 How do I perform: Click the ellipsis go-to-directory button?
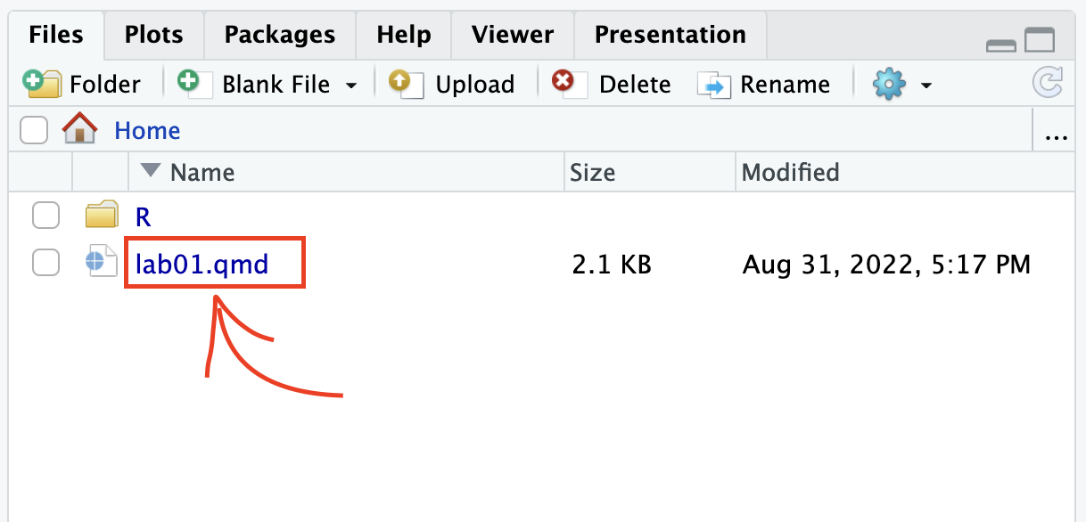[x=1056, y=133]
